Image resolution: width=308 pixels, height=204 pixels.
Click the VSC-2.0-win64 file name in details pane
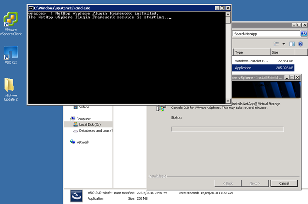(x=100, y=193)
